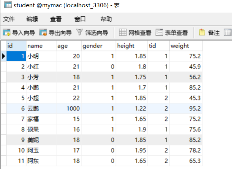Click the weight cell 78.2
Viewport: 232px width, 169px height.
186,150
